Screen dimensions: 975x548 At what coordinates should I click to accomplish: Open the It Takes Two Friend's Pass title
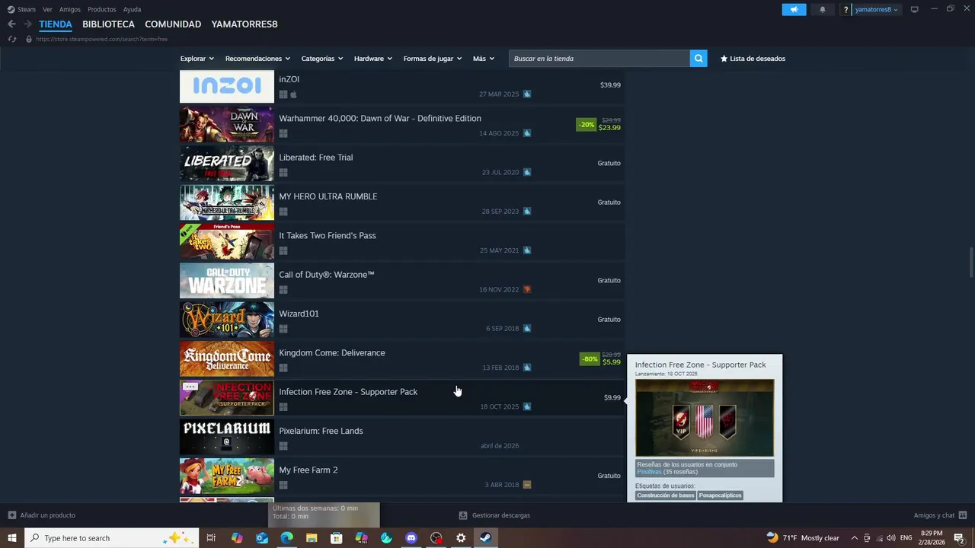[x=328, y=236]
